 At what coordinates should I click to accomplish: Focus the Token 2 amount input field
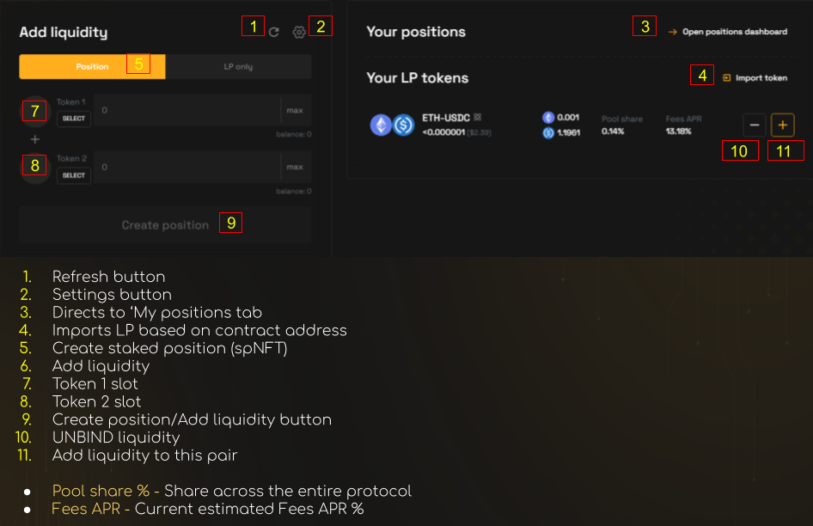coord(187,167)
